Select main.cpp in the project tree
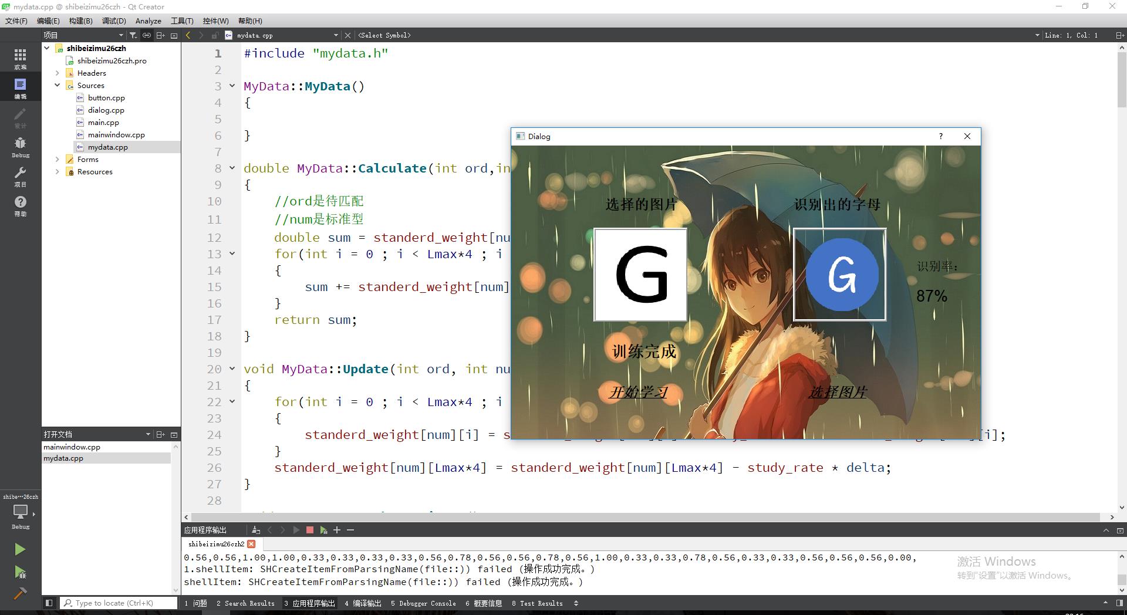This screenshot has height=615, width=1127. (103, 122)
